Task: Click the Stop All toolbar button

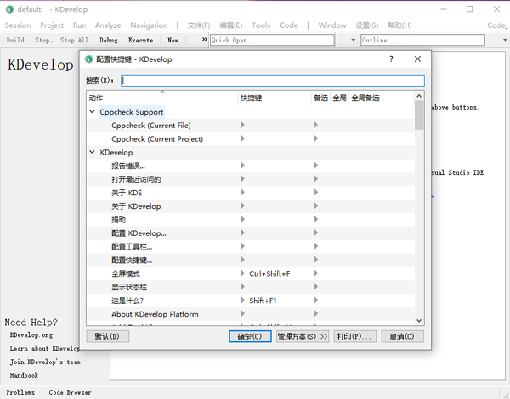Action: click(x=74, y=40)
